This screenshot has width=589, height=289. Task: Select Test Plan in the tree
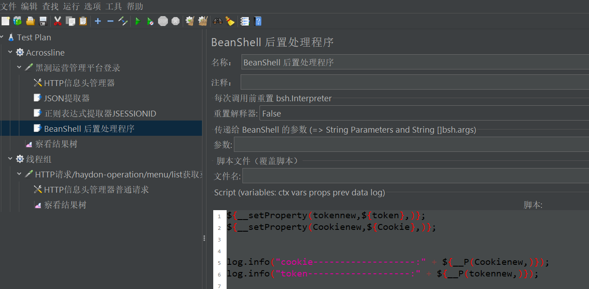[x=34, y=37]
